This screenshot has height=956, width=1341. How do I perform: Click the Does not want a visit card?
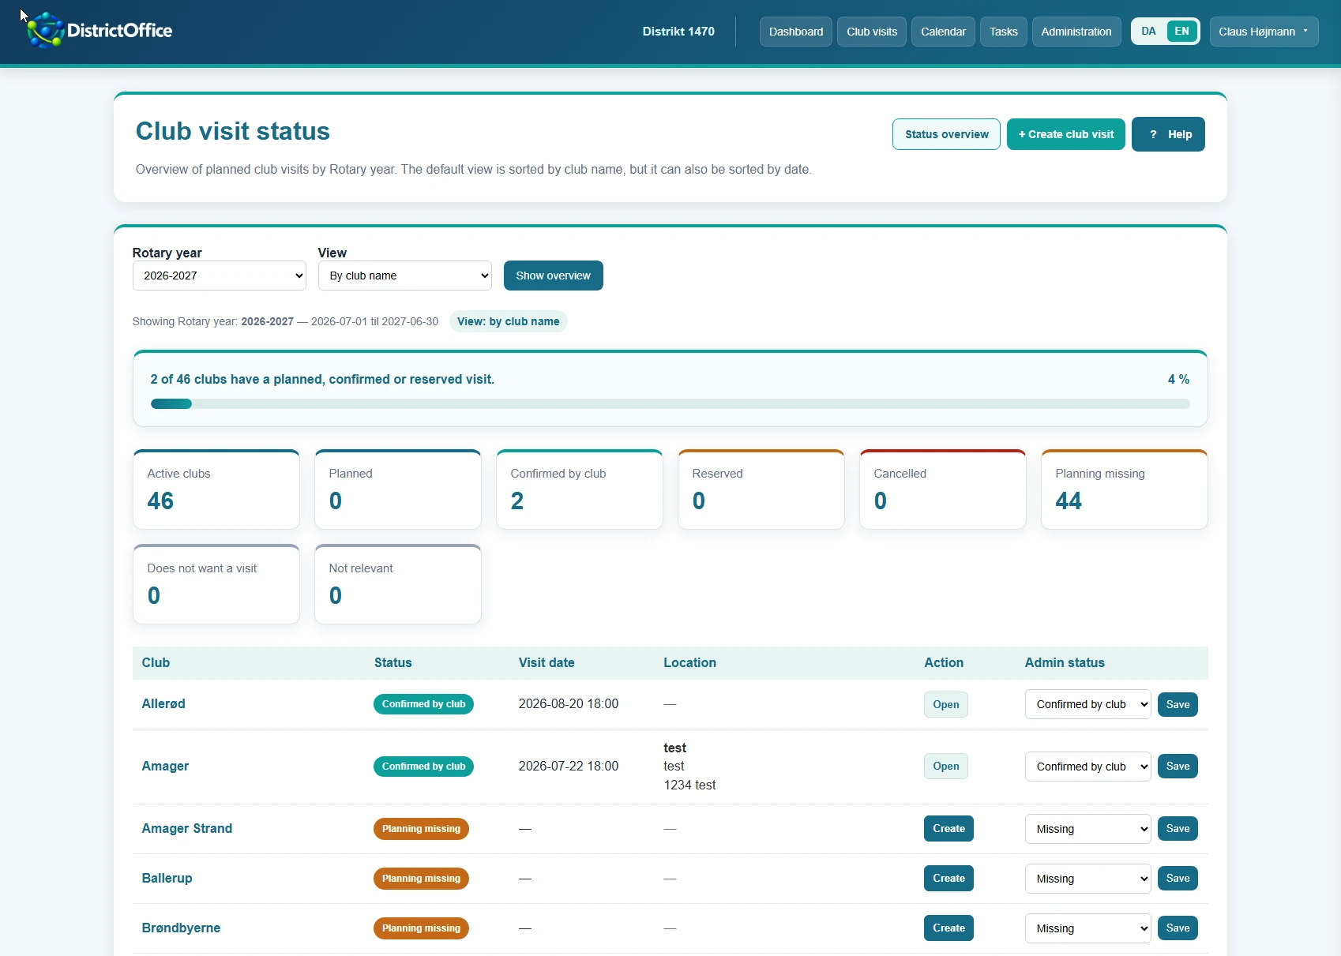tap(216, 584)
